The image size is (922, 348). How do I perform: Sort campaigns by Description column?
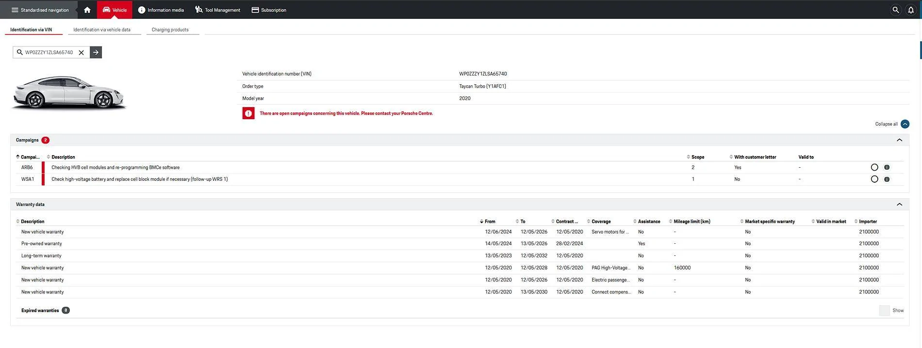[x=61, y=157]
